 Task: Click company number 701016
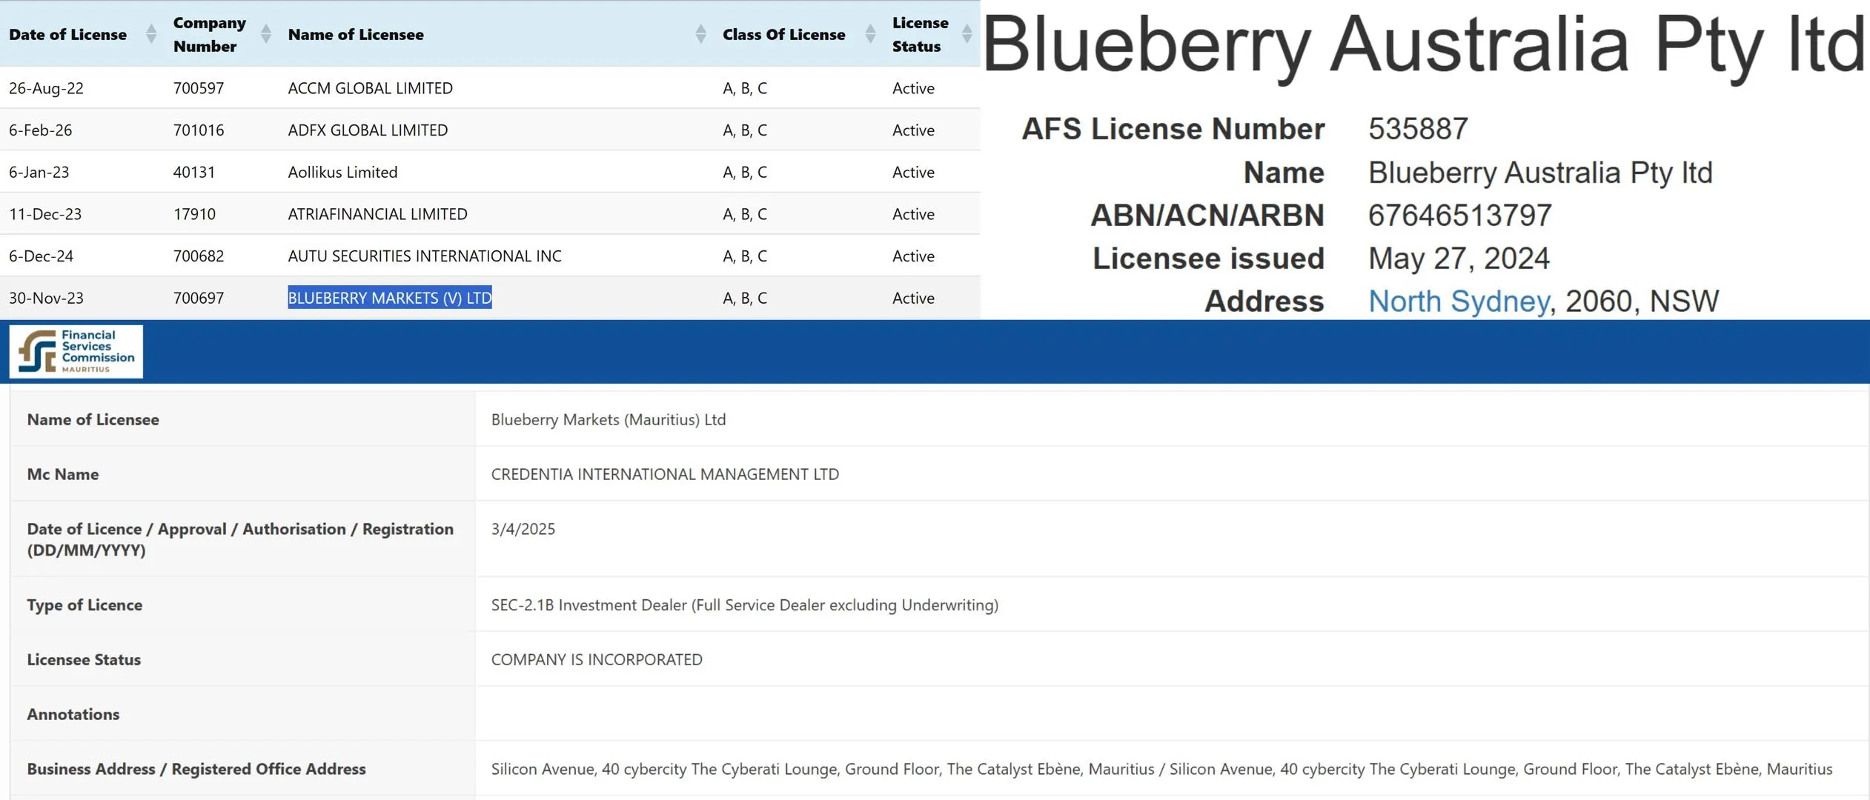coord(199,130)
